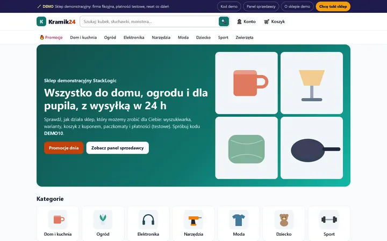387x241 pixels.
Task: Click the Kod demo button
Action: (x=229, y=6)
